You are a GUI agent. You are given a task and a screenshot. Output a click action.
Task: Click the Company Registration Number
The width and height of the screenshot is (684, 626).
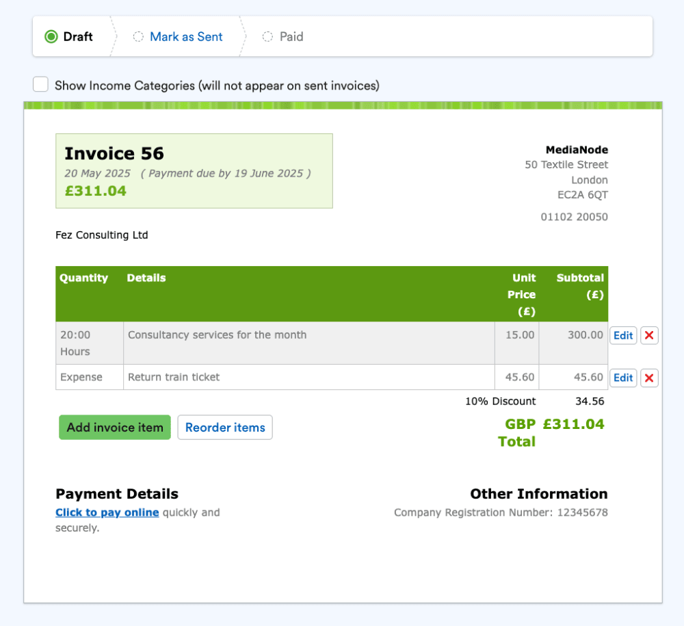tap(500, 512)
